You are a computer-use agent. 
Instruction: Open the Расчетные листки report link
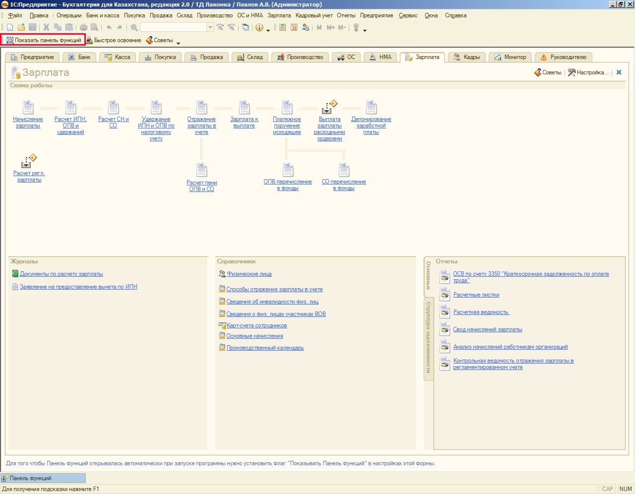476,295
